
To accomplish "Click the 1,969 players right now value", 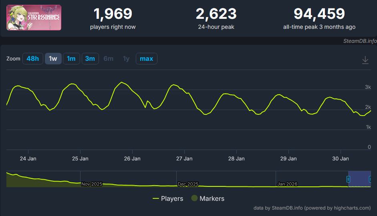I will point(113,14).
